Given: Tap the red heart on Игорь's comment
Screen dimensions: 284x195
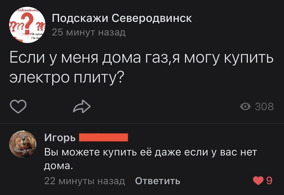Looking at the screenshot, I should coord(258,181).
